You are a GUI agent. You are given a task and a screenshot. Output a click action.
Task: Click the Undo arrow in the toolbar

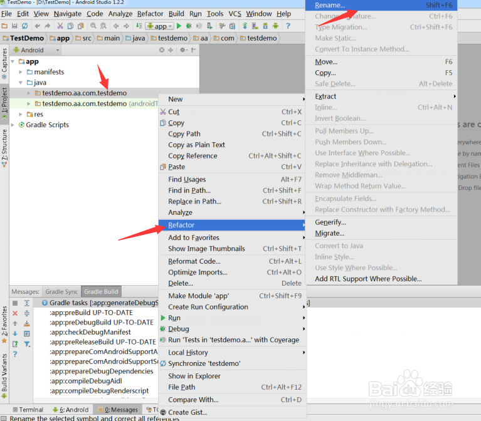pyautogui.click(x=38, y=26)
